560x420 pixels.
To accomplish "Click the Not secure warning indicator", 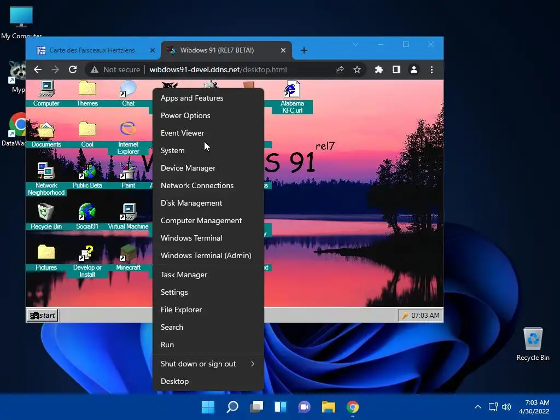I will [115, 69].
